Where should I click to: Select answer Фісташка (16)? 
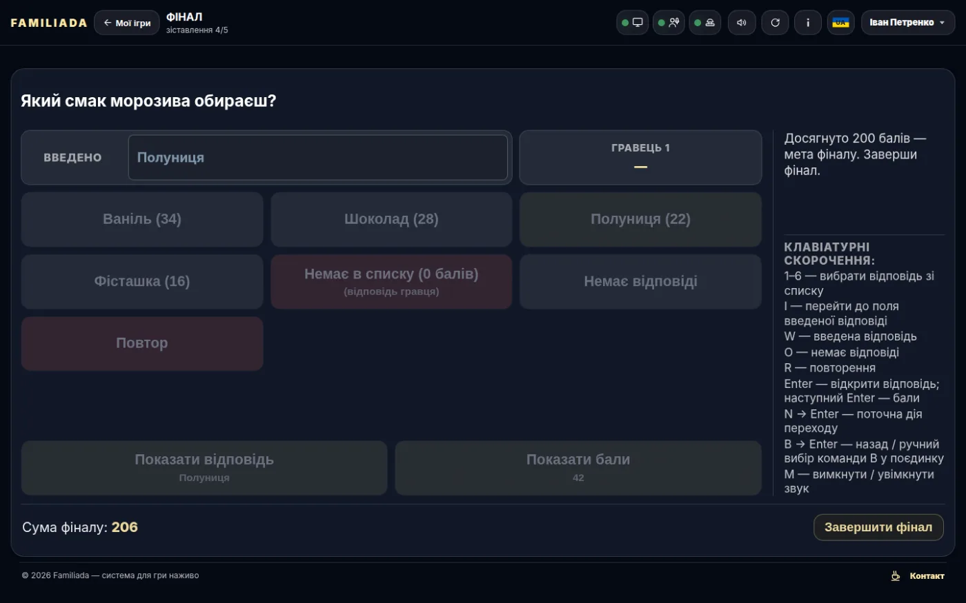pyautogui.click(x=142, y=281)
